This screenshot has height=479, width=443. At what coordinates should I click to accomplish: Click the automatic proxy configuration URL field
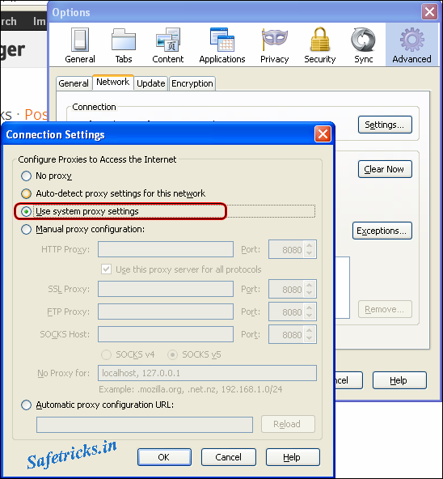click(x=145, y=425)
